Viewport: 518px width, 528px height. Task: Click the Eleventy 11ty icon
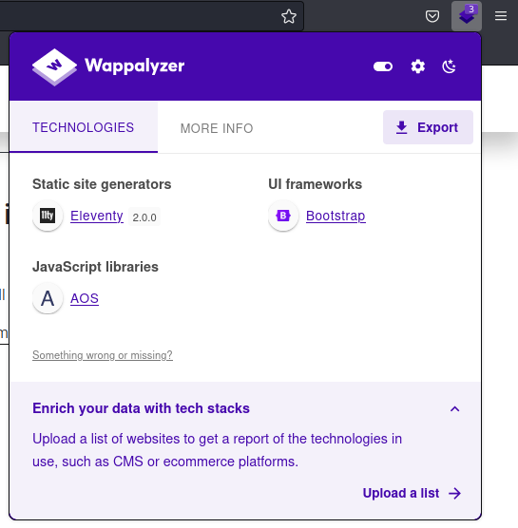(x=48, y=216)
